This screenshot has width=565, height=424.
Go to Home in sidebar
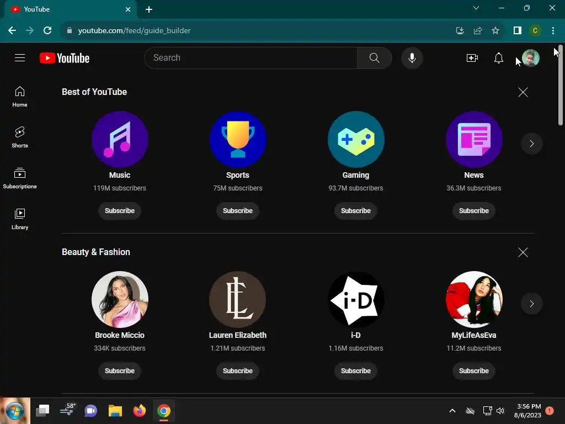coord(20,97)
